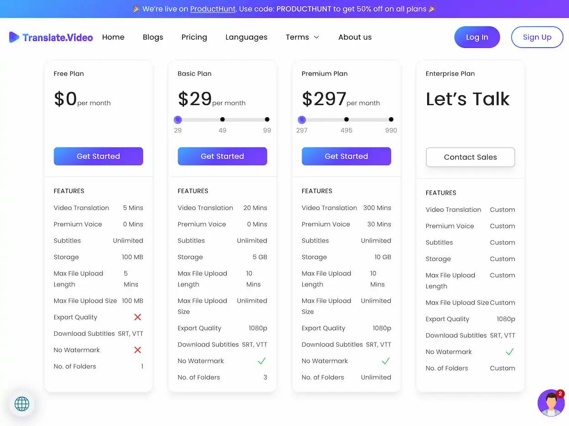This screenshot has height=426, width=569.
Task: Click the green checkmark for No Watermark
Action: [x=262, y=361]
